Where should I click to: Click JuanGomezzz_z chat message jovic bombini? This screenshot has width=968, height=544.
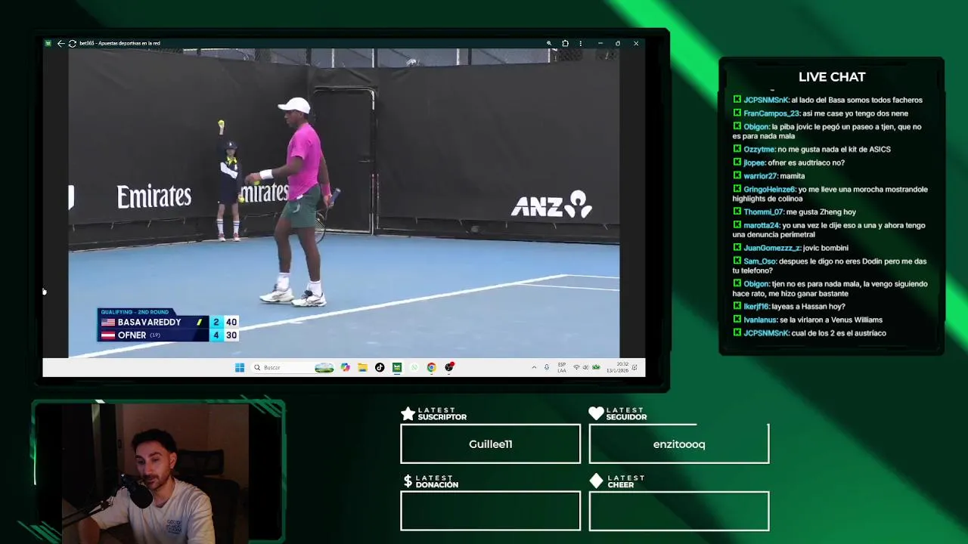coord(790,248)
